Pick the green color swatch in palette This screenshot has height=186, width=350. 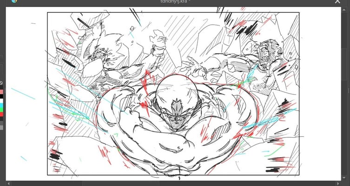[1, 110]
